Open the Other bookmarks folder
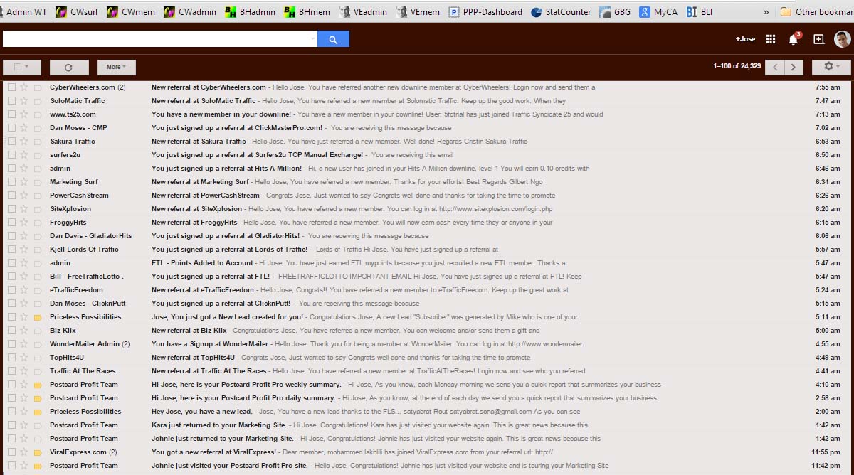Image resolution: width=854 pixels, height=475 pixels. coord(817,12)
